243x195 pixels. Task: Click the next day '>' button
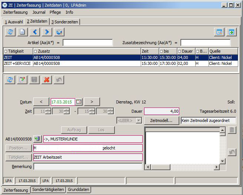coord(94,102)
